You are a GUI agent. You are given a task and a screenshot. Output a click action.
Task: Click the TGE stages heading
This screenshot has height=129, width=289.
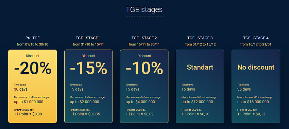[144, 10]
